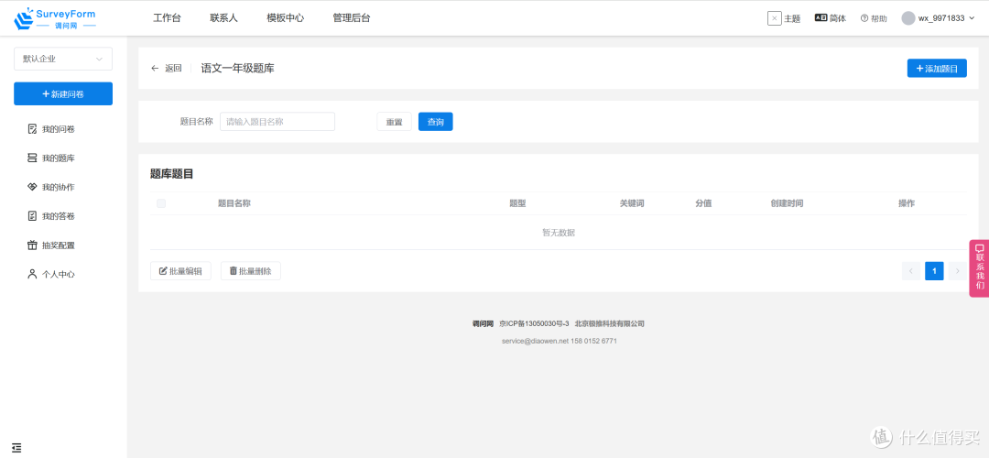The image size is (989, 458).
Task: Click 操作 column header
Action: tap(907, 203)
